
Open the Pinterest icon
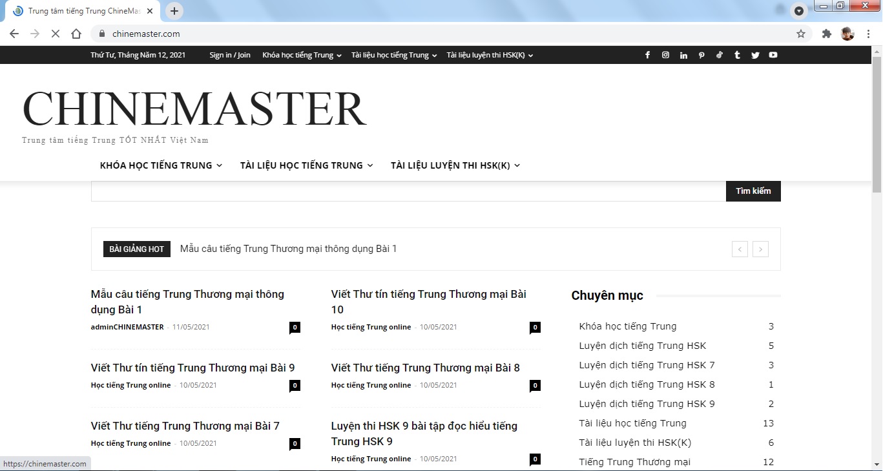click(x=701, y=55)
